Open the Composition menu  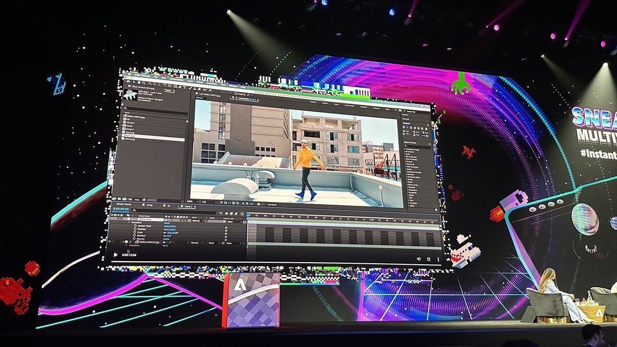pos(176,79)
